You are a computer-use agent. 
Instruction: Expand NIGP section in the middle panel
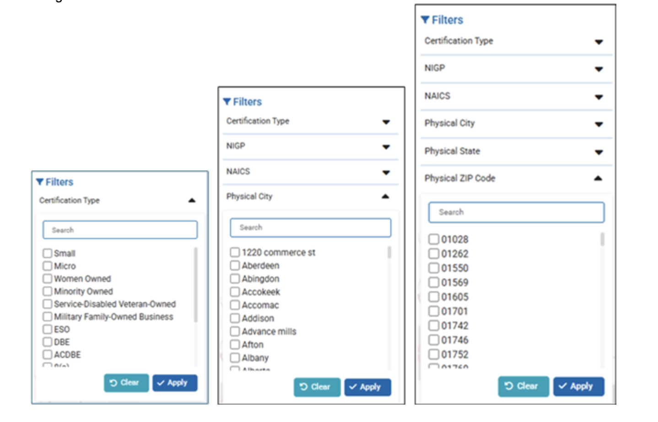pyautogui.click(x=386, y=147)
